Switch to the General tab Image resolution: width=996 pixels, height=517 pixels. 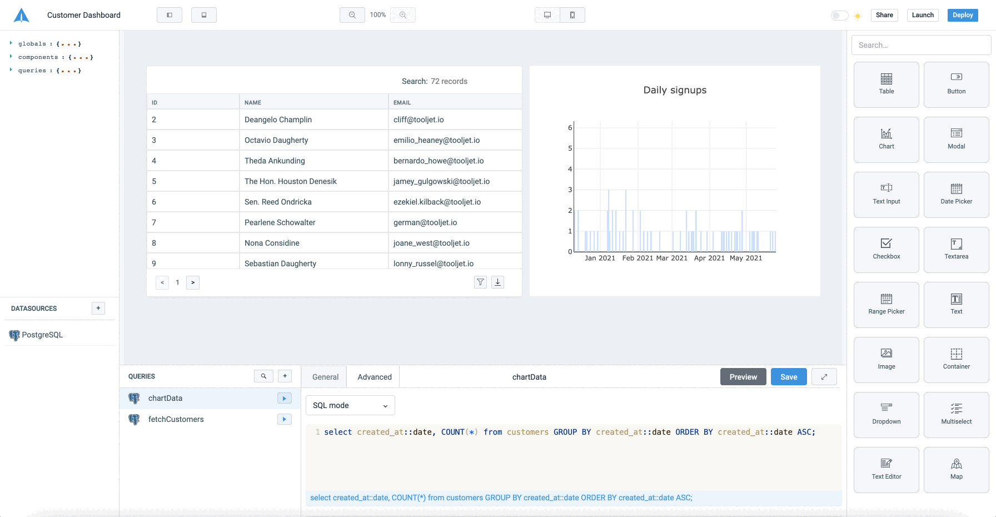[x=325, y=377]
